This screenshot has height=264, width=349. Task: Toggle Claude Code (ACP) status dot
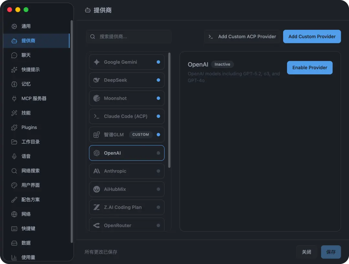[158, 116]
